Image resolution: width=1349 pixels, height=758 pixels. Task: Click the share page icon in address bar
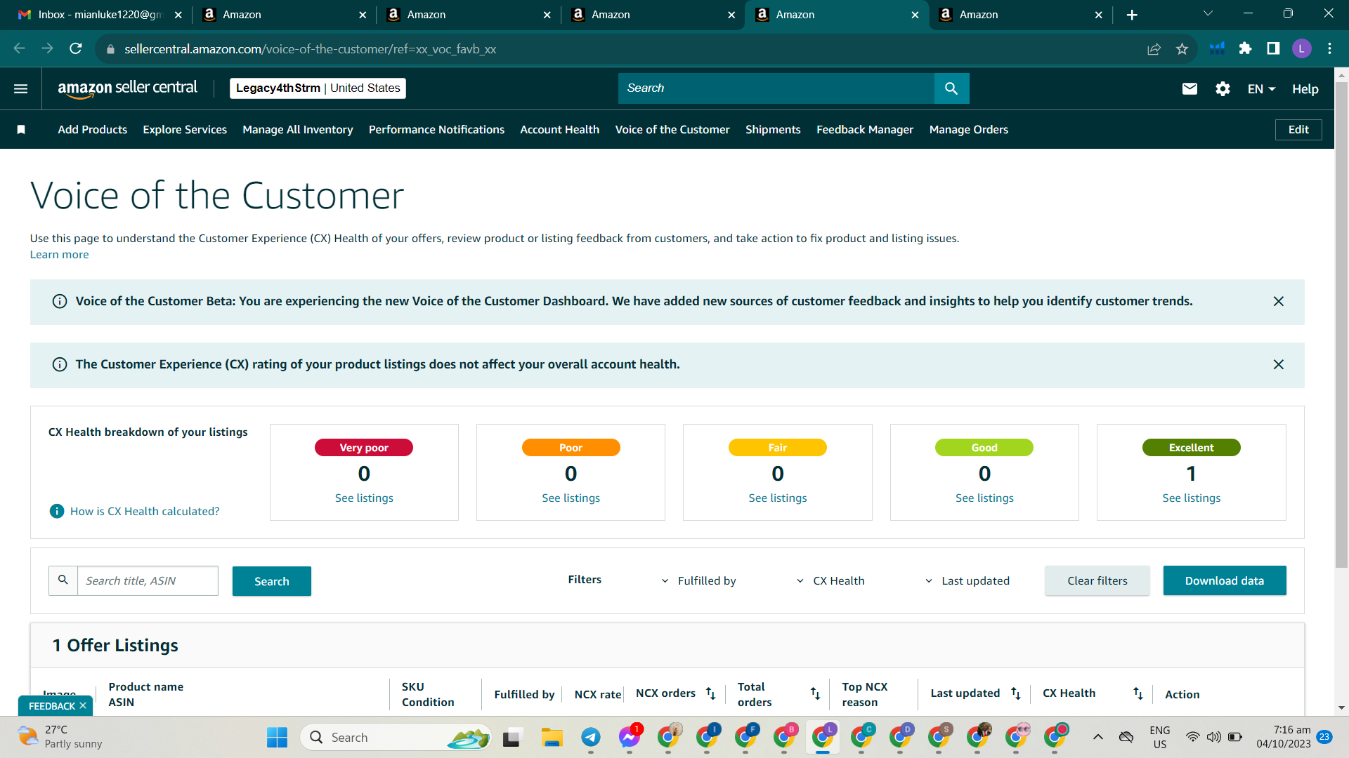click(x=1154, y=48)
